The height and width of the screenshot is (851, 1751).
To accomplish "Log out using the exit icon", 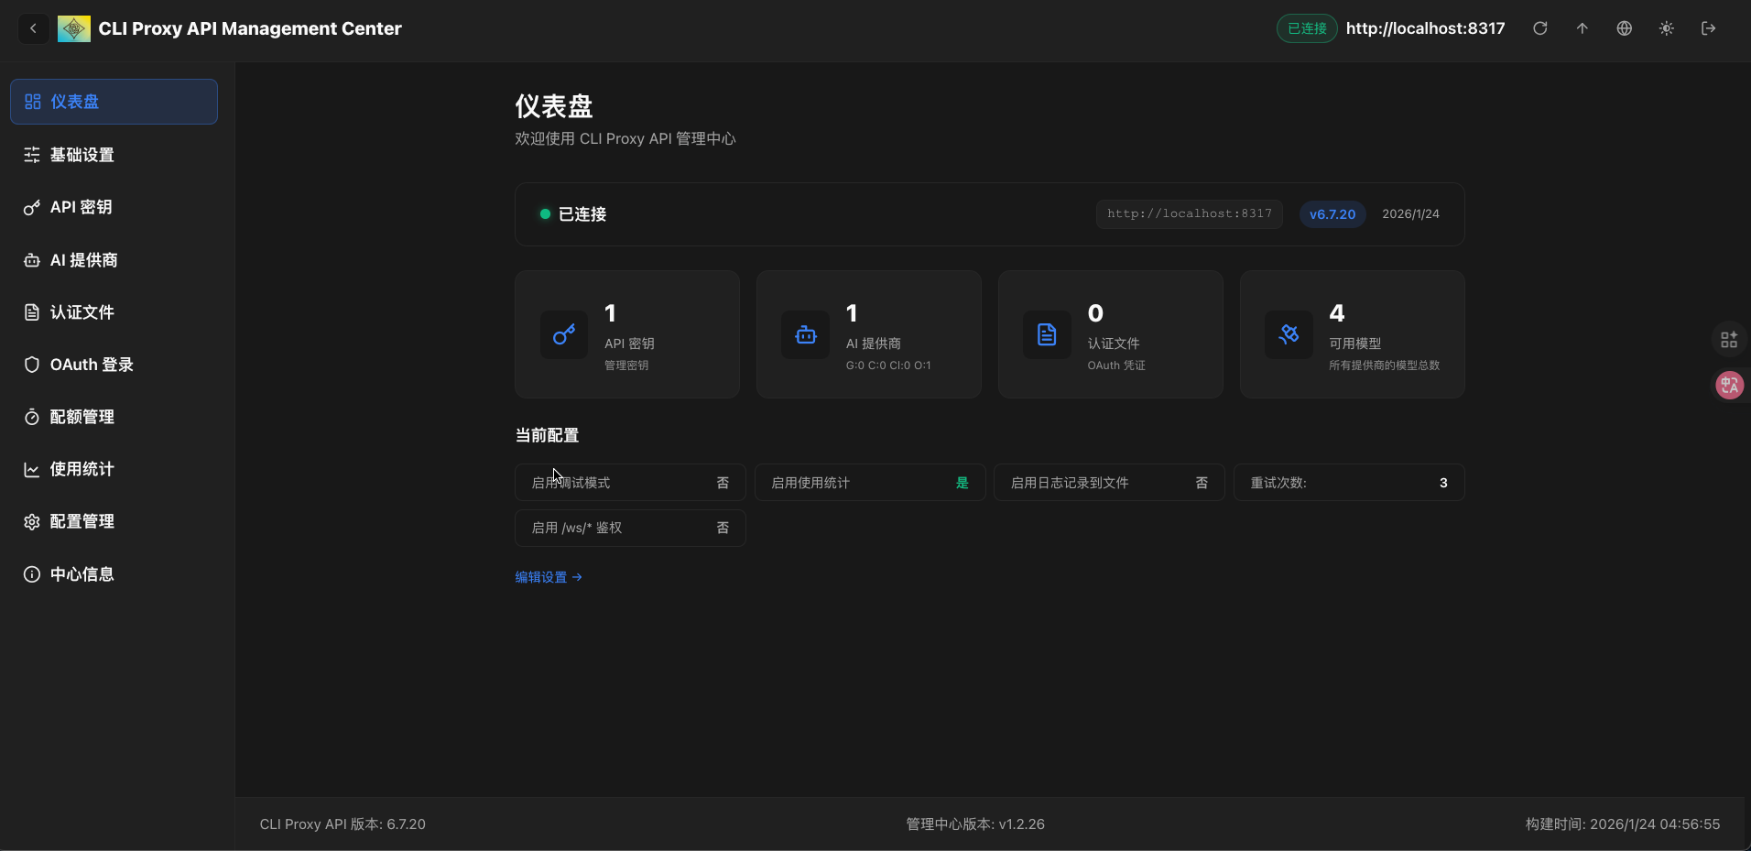I will [x=1709, y=28].
